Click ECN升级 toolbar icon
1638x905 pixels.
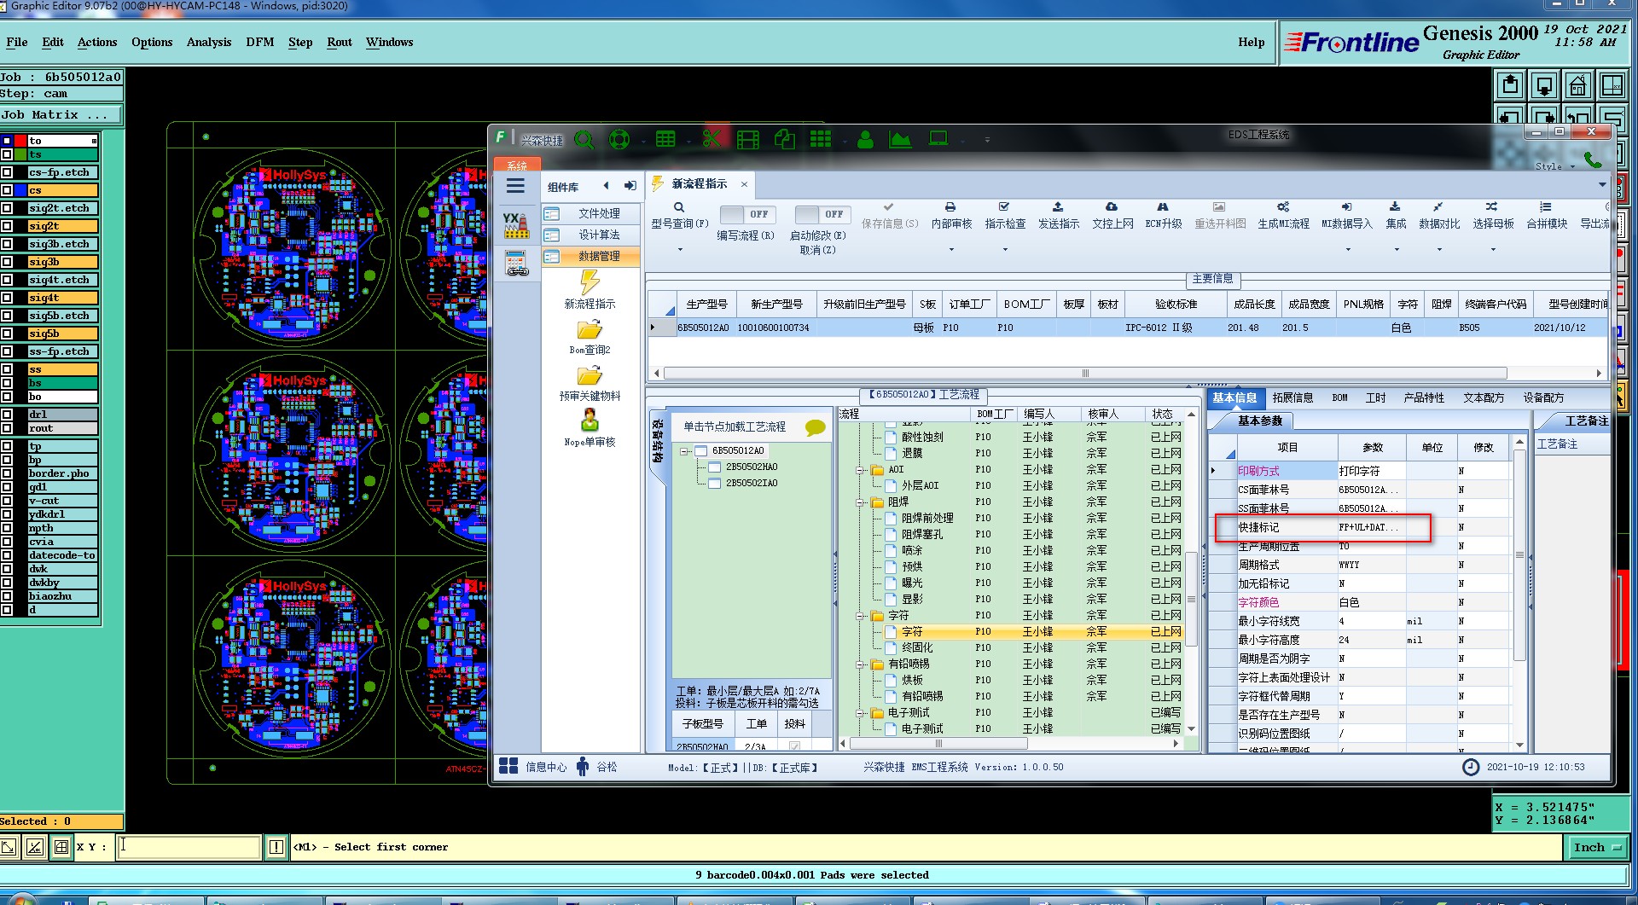1163,207
